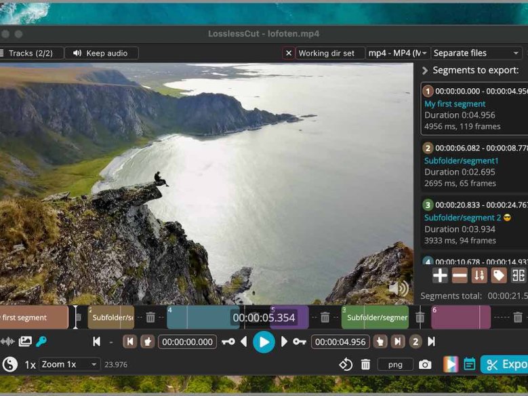Collapse the Segments to export panel

pyautogui.click(x=425, y=70)
